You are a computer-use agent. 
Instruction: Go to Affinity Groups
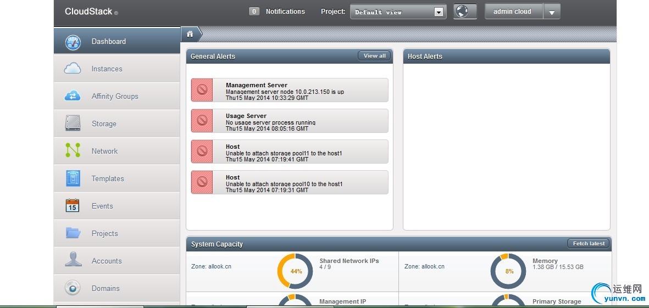pos(117,96)
